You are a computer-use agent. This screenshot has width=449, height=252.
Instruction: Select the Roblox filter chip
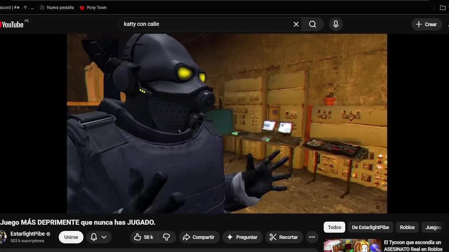pos(407,227)
